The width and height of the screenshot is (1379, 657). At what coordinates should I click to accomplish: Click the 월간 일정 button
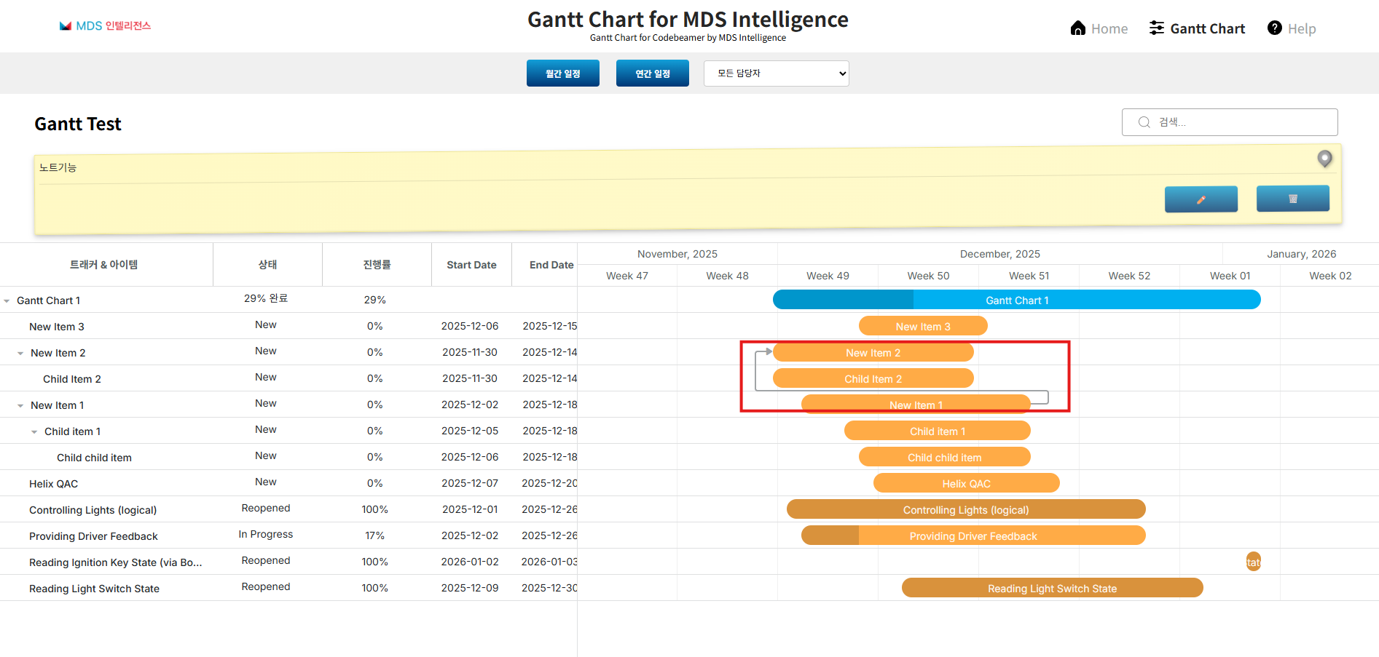click(x=562, y=73)
